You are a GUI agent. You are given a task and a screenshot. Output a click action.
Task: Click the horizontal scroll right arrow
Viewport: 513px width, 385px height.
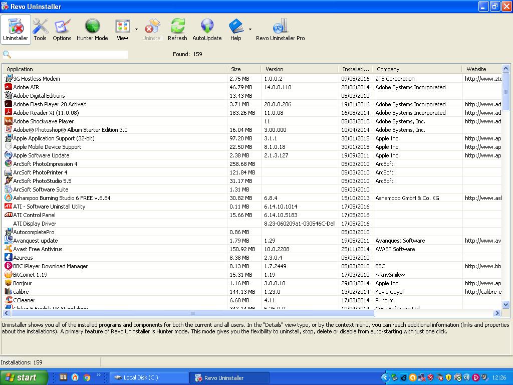tap(497, 313)
